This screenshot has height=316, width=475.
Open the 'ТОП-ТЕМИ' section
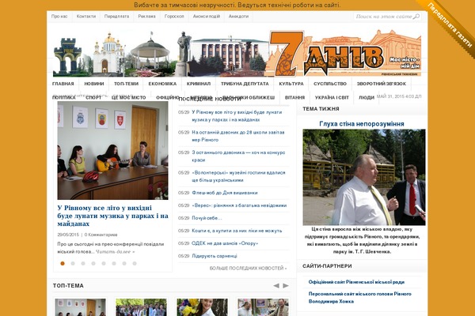(126, 84)
